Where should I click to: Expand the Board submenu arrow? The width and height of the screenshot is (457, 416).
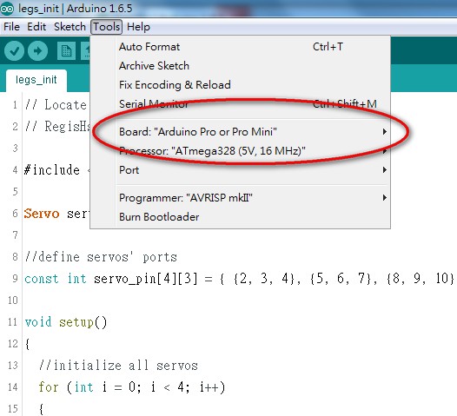pos(384,132)
